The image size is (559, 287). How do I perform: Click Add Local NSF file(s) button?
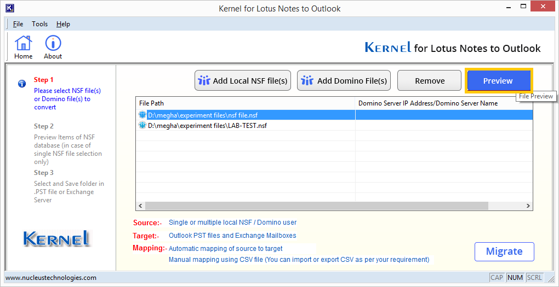click(243, 80)
